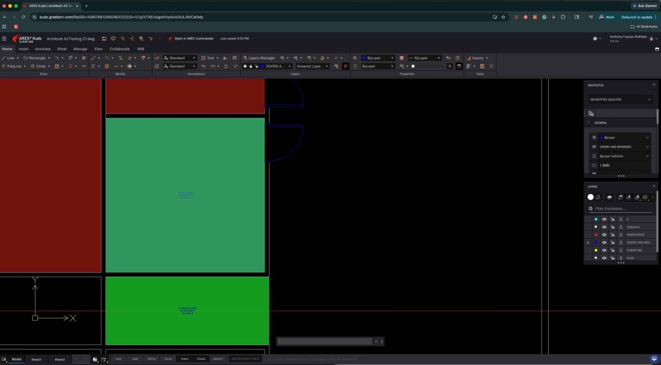Hide the DOORS AND WINDOWS layer
Screen dimensions: 661x365
click(x=604, y=242)
